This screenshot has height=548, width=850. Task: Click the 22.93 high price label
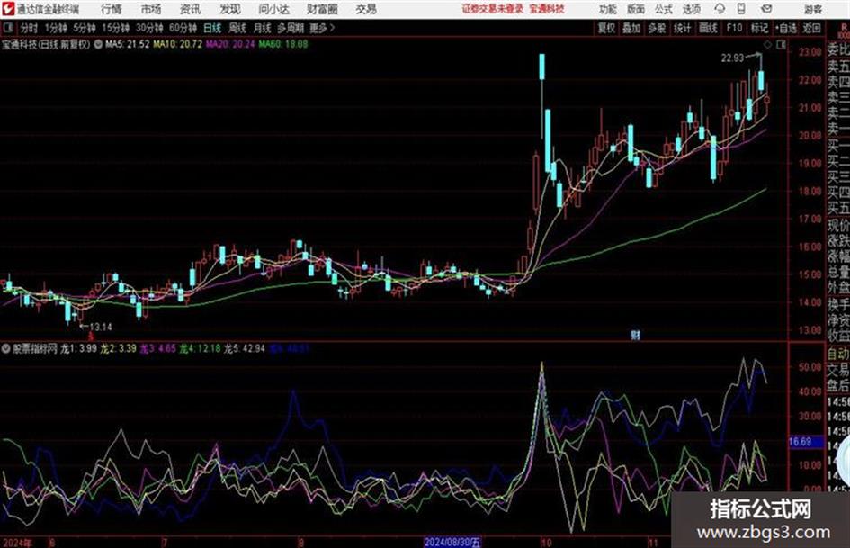pyautogui.click(x=732, y=58)
